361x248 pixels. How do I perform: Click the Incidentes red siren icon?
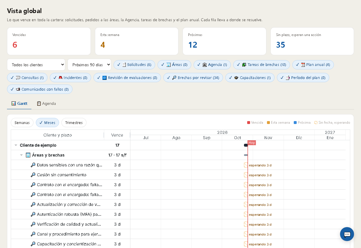[x=61, y=78]
